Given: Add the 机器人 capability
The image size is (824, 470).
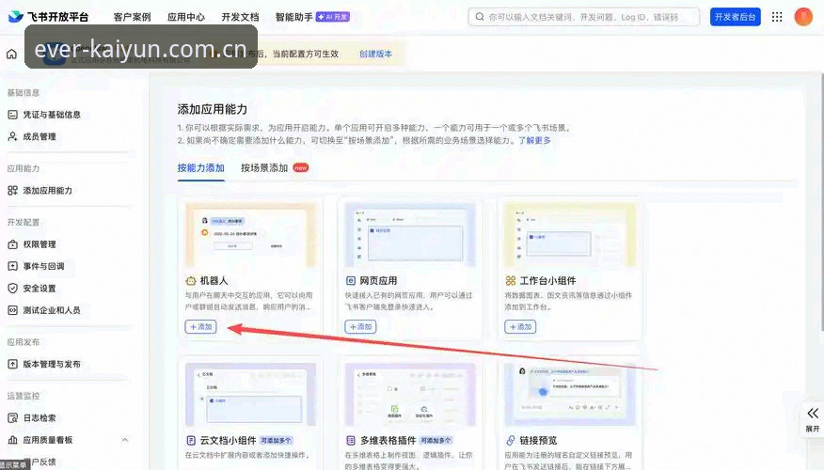Looking at the screenshot, I should (200, 326).
